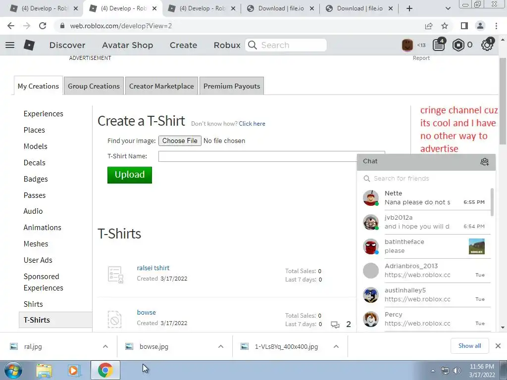Show hidden system tray icons
Image resolution: width=507 pixels, height=380 pixels.
433,371
